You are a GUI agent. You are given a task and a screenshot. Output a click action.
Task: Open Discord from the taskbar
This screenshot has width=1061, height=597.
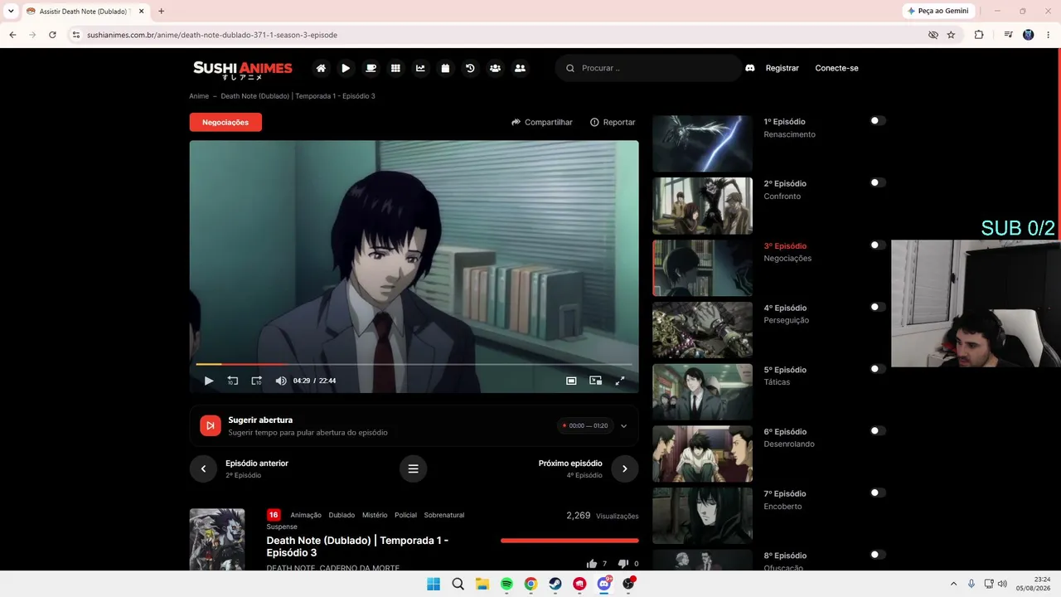coord(604,584)
